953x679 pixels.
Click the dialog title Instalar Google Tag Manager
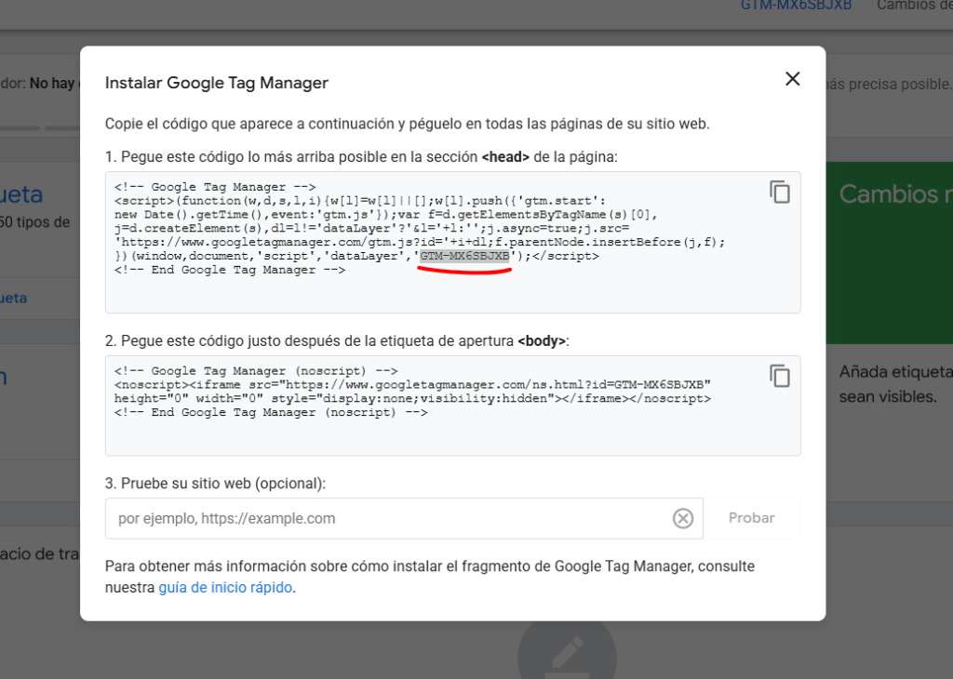coord(217,83)
